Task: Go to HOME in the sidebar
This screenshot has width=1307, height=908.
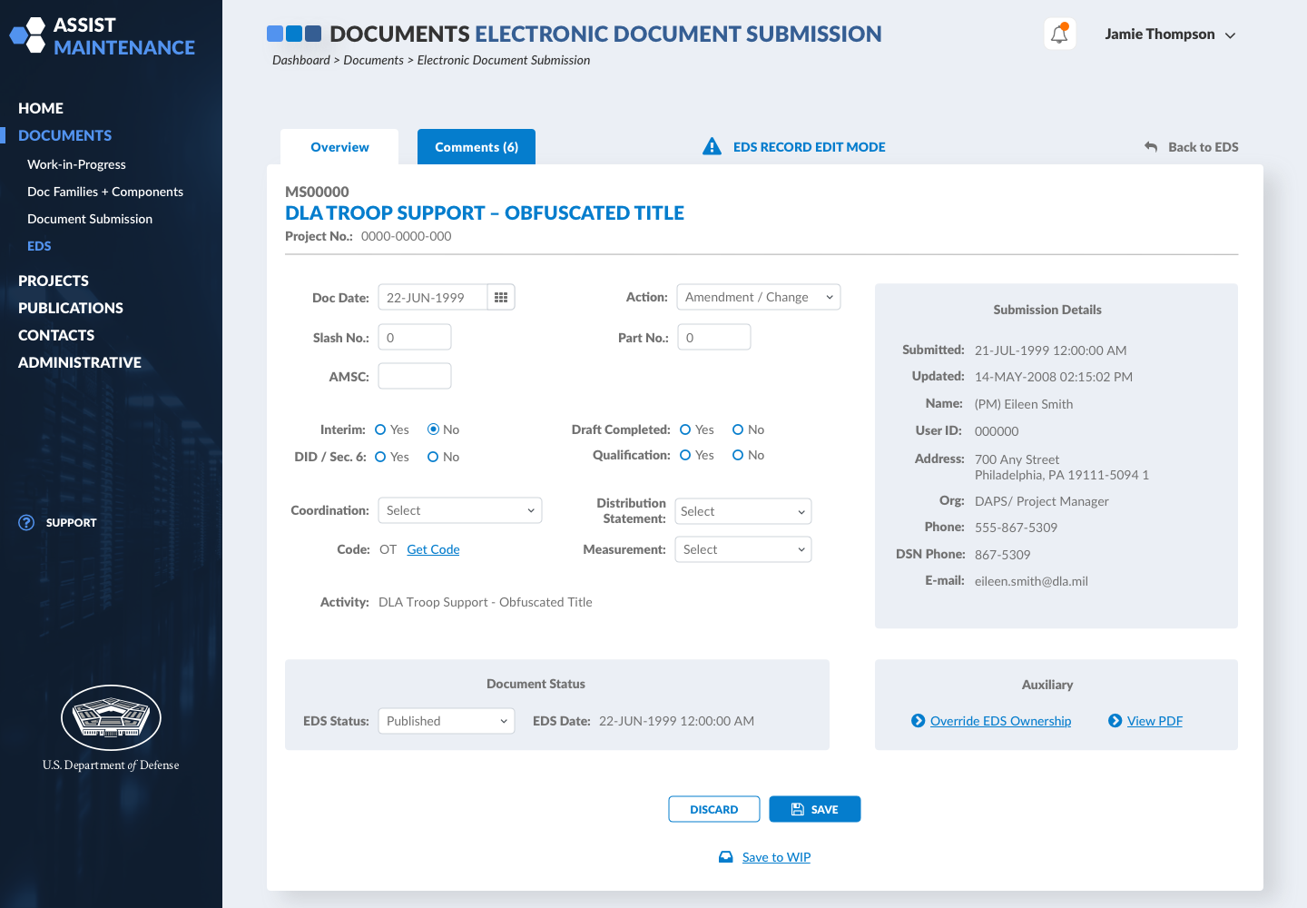Action: coord(41,108)
